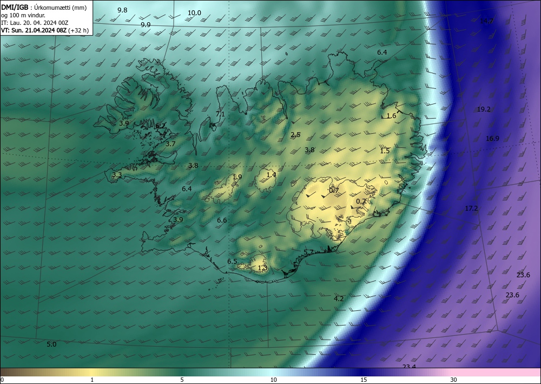Click the 10.0 precipitation value

pyautogui.click(x=194, y=13)
